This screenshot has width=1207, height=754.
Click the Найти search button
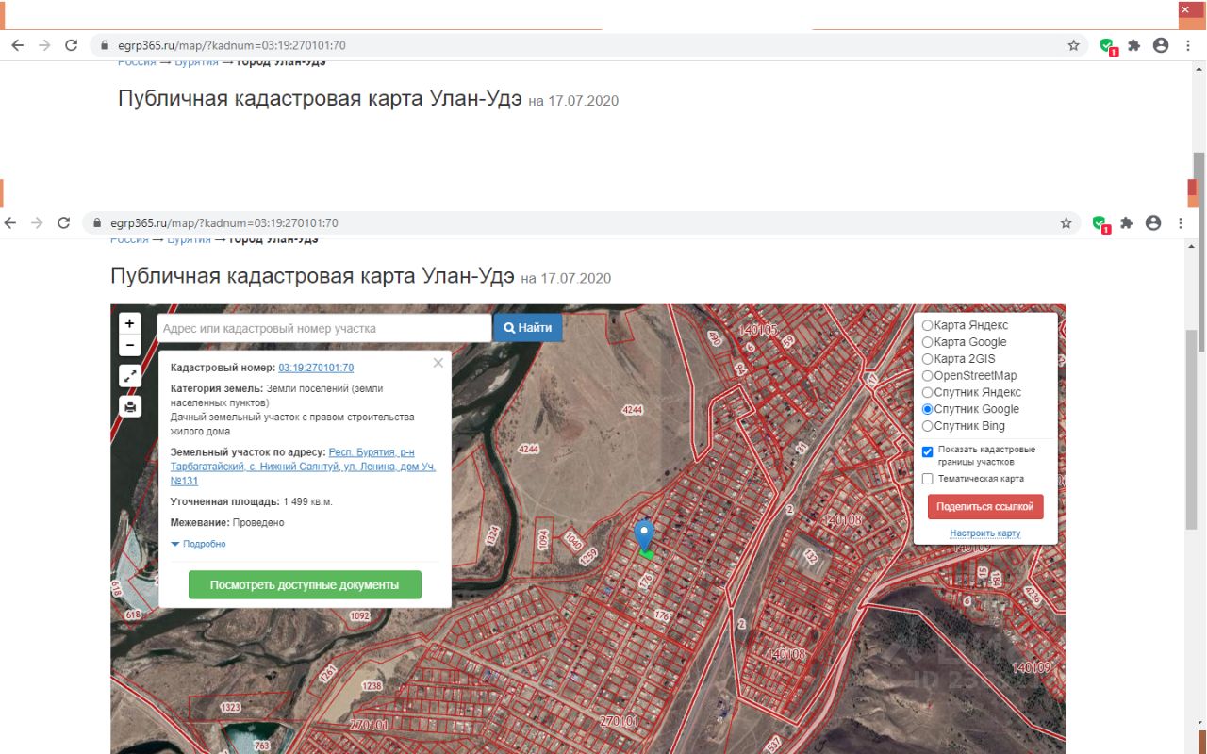[528, 328]
